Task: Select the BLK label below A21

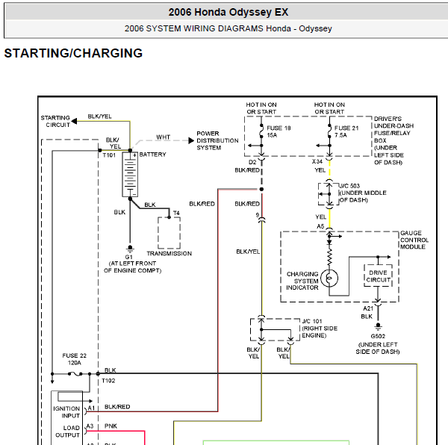Action: tap(367, 317)
